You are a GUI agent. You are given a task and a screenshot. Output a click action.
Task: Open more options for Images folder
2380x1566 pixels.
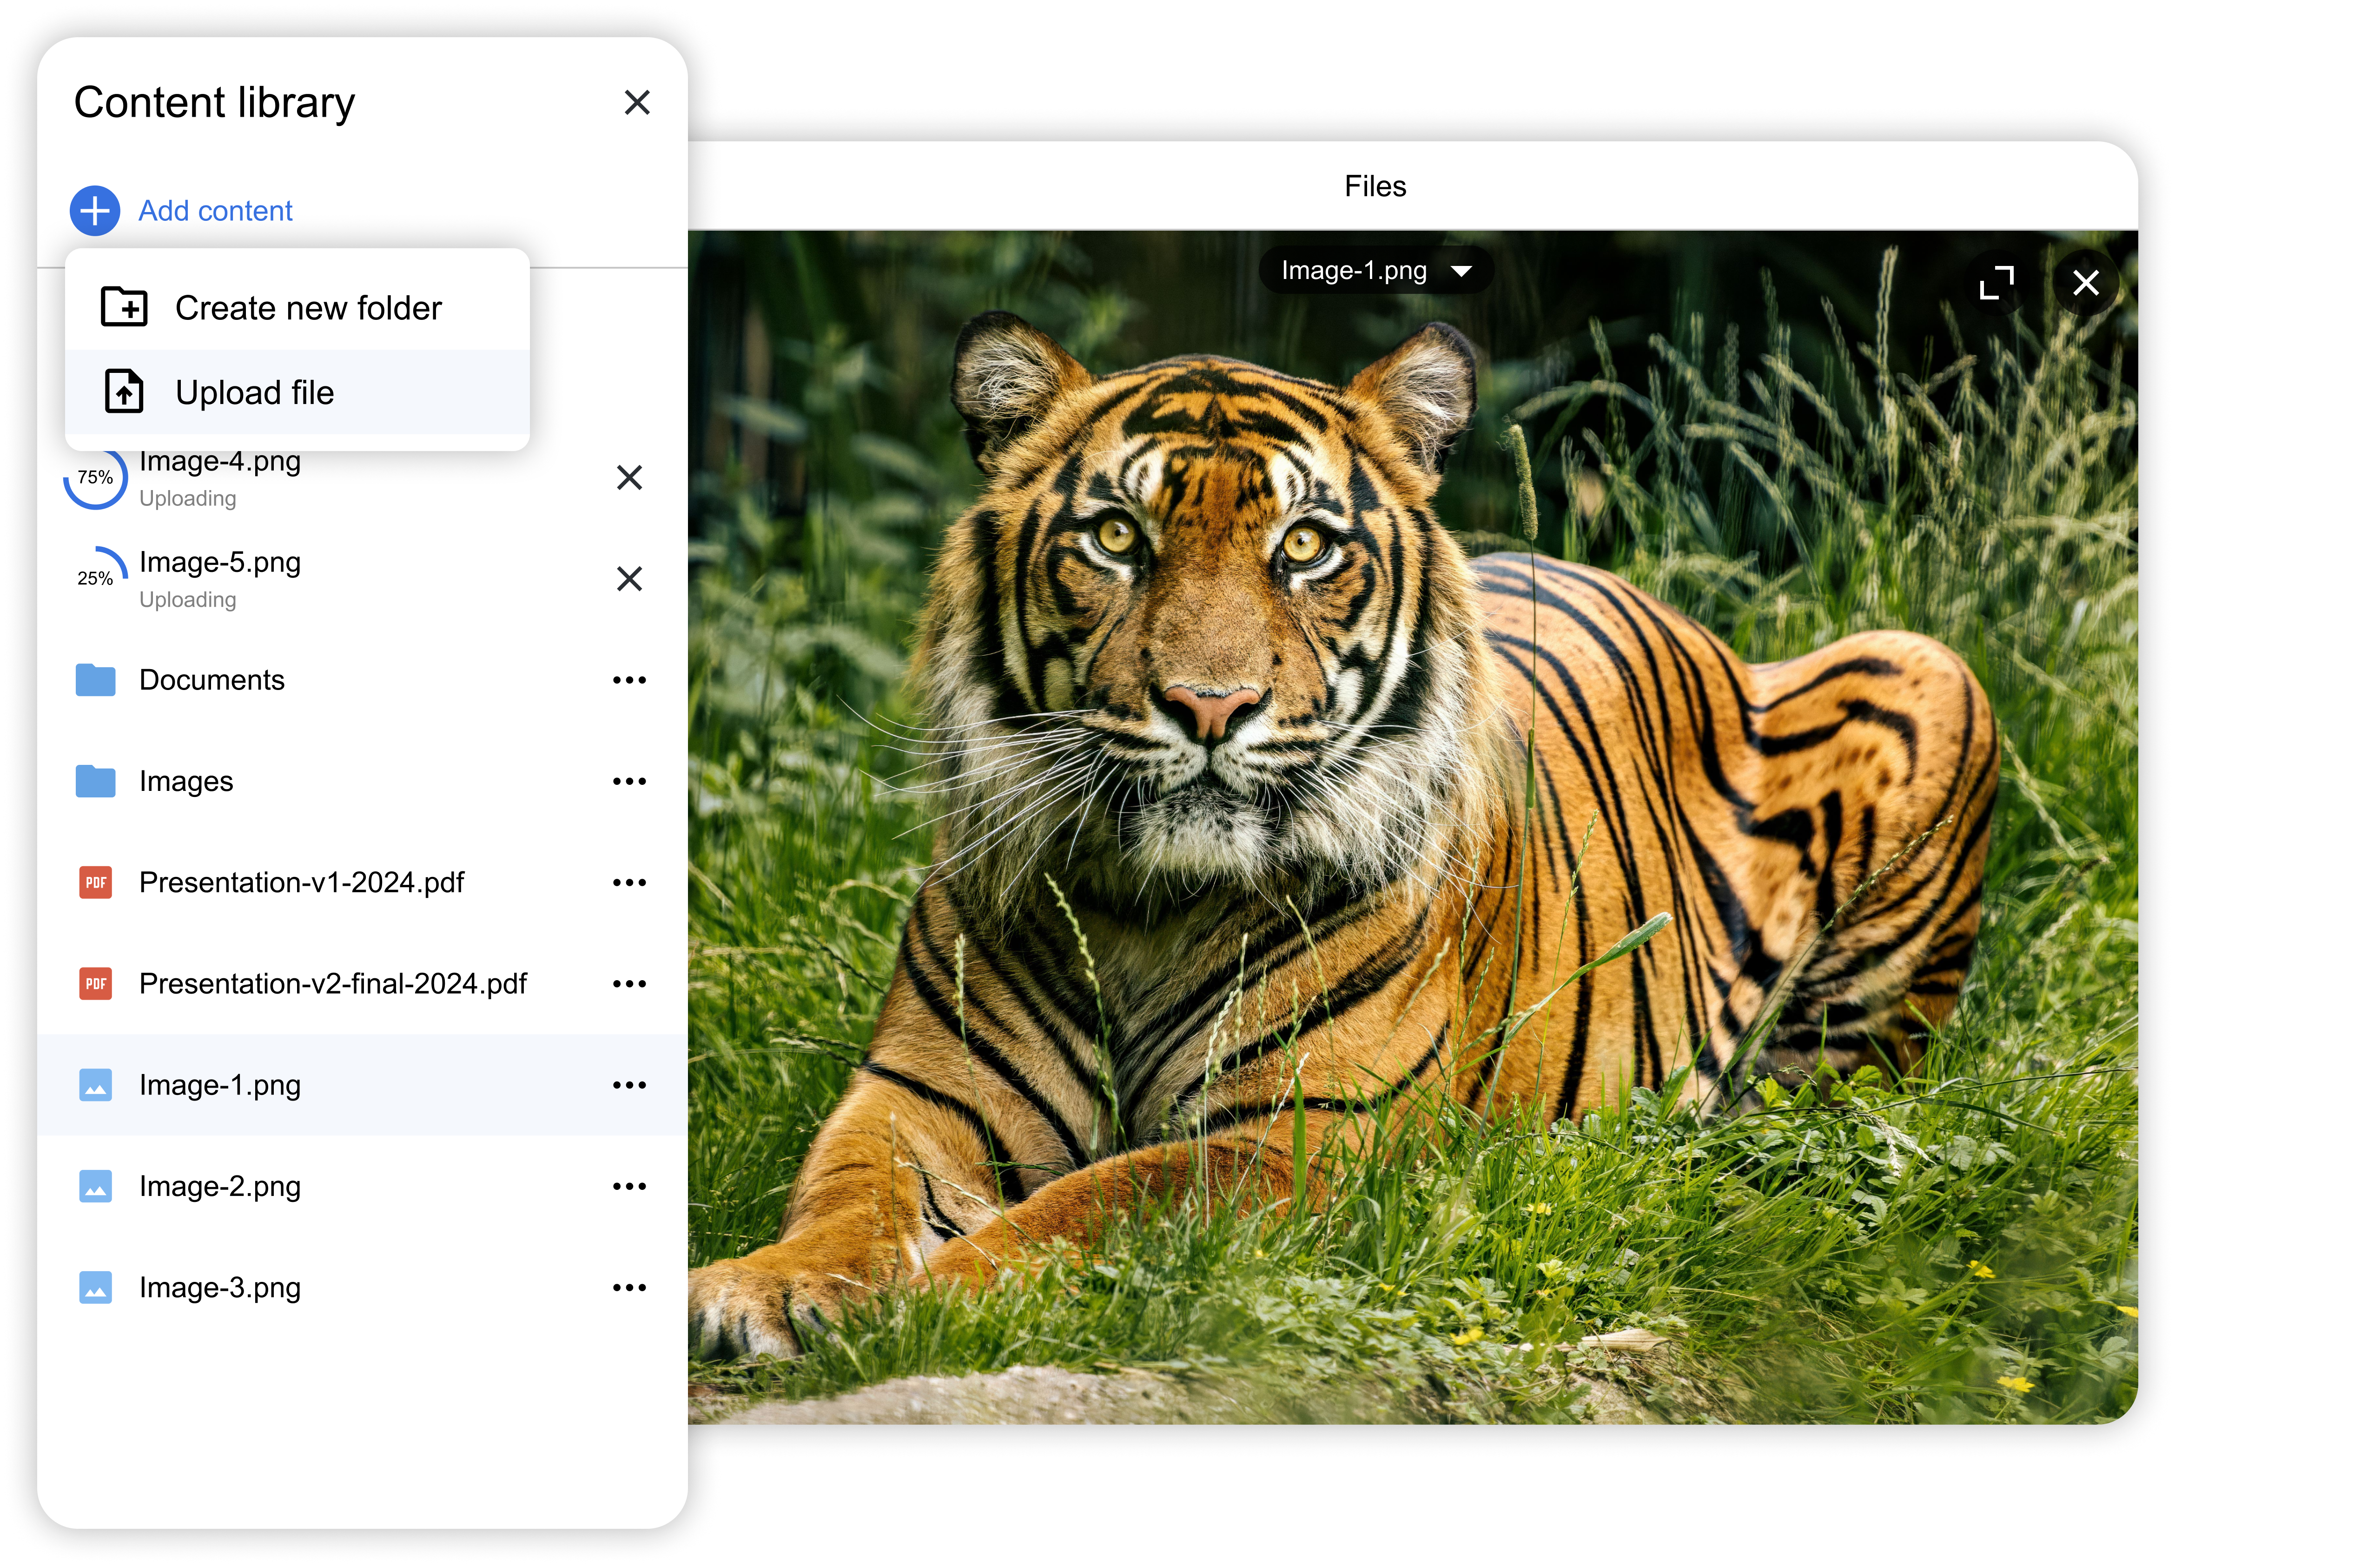point(629,781)
